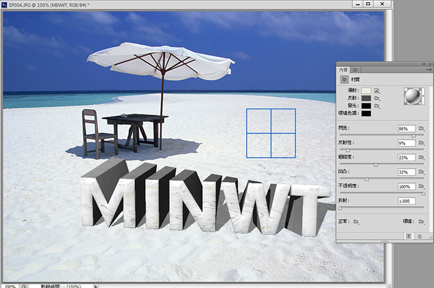Open the 環境色調 ambient color swatch
The height and width of the screenshot is (288, 434).
[x=366, y=113]
